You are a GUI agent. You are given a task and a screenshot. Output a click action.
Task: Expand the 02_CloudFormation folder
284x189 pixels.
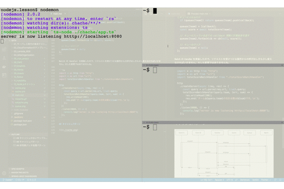click(29, 48)
